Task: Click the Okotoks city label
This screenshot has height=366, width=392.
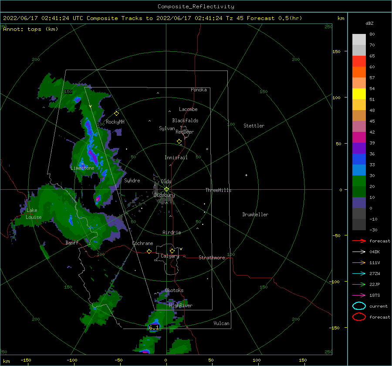Action: tap(174, 290)
